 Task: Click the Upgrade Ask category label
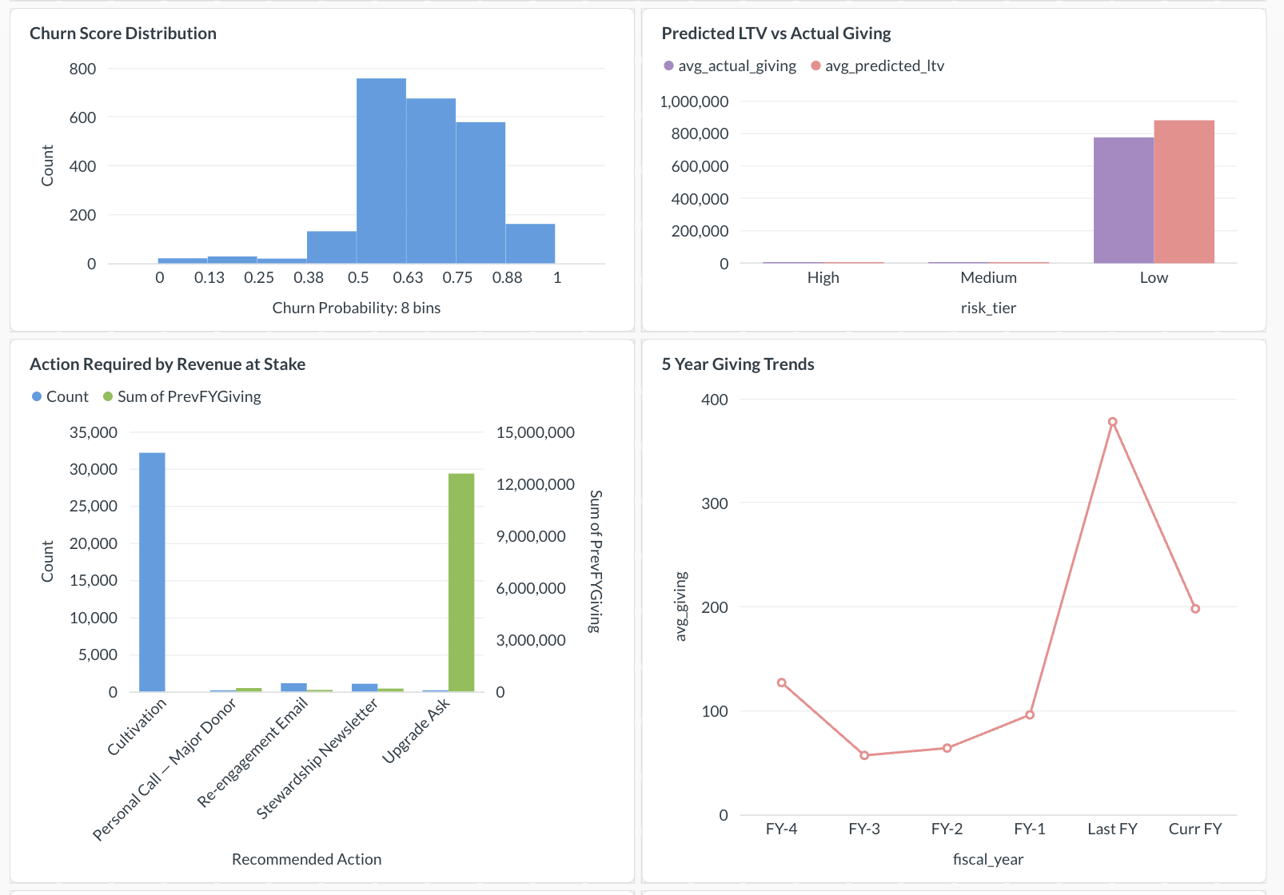(416, 730)
